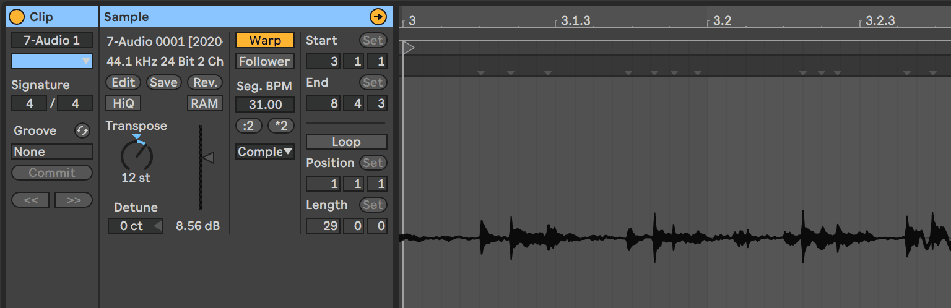951x308 pixels.
Task: Click the :2 halve tempo button
Action: pyautogui.click(x=248, y=126)
